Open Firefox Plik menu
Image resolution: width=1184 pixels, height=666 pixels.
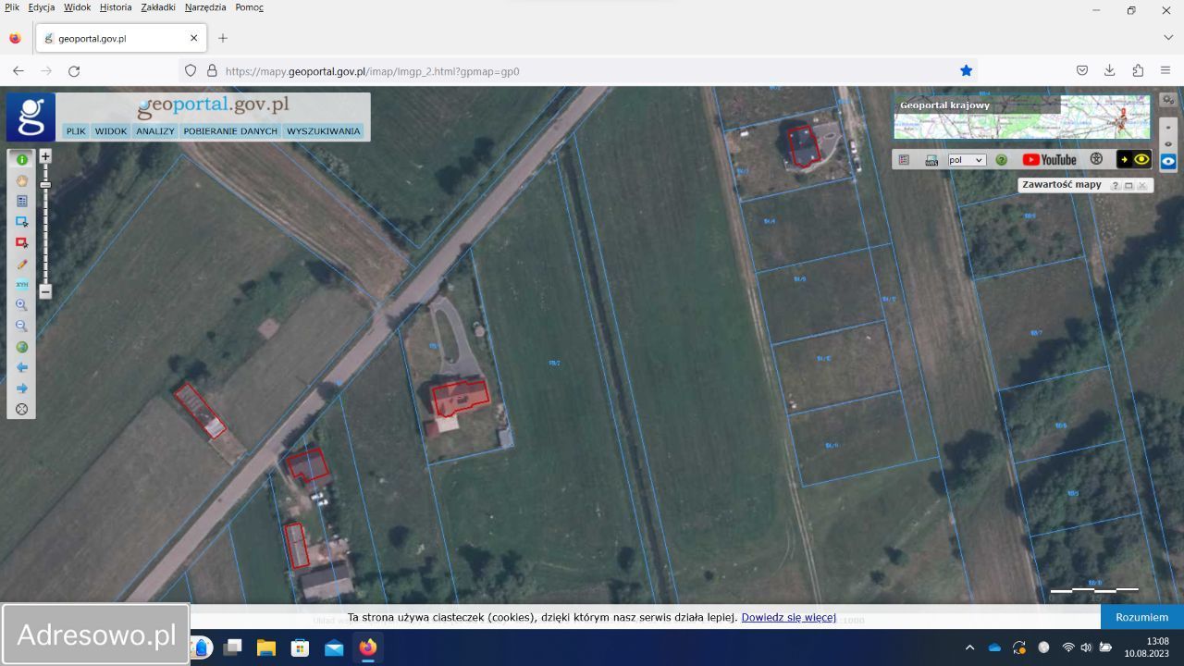(x=12, y=7)
